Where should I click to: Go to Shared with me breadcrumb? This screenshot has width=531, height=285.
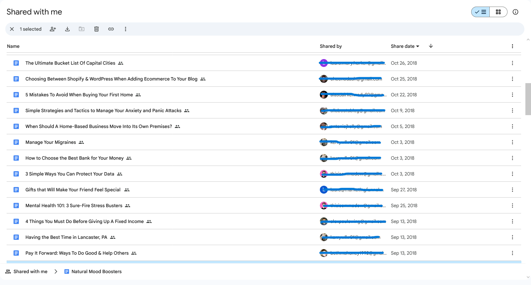pos(30,271)
